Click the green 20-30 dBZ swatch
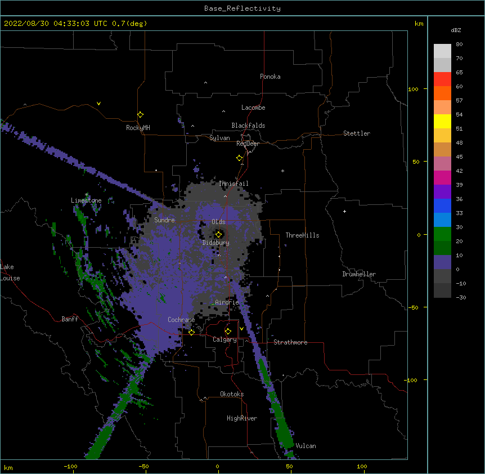 tap(442, 234)
